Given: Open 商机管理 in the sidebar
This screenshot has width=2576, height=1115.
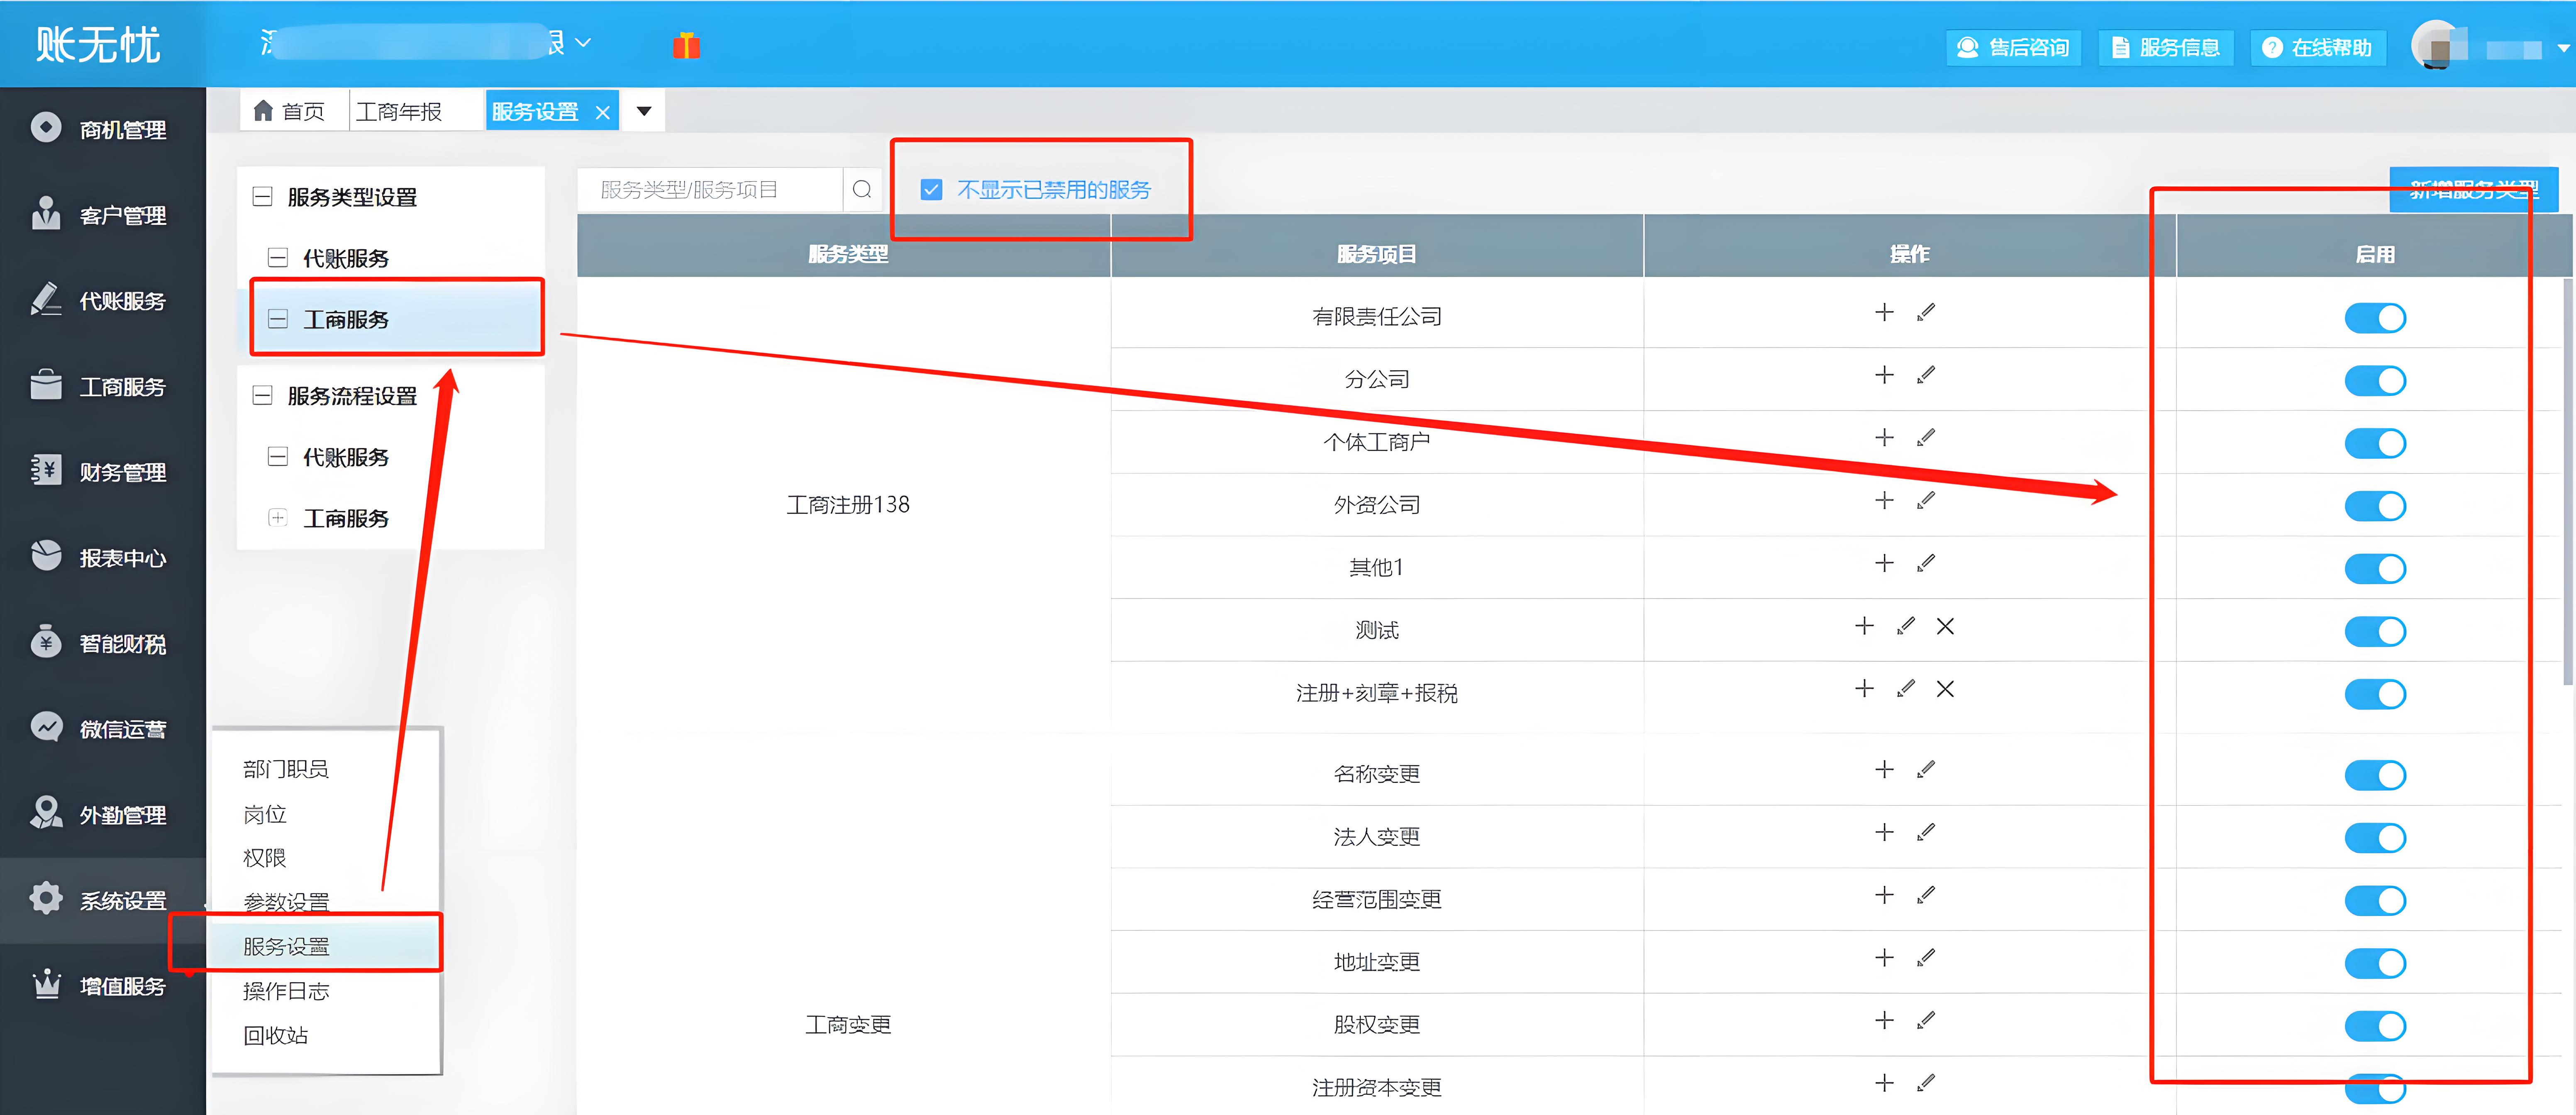Looking at the screenshot, I should 102,129.
